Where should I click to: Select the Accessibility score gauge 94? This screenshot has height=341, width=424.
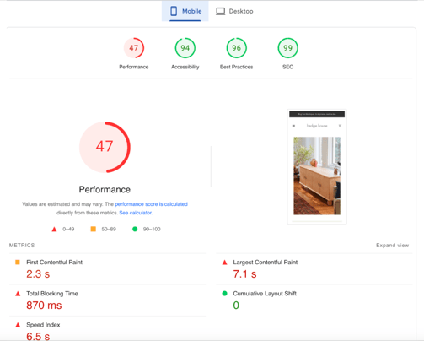[185, 48]
